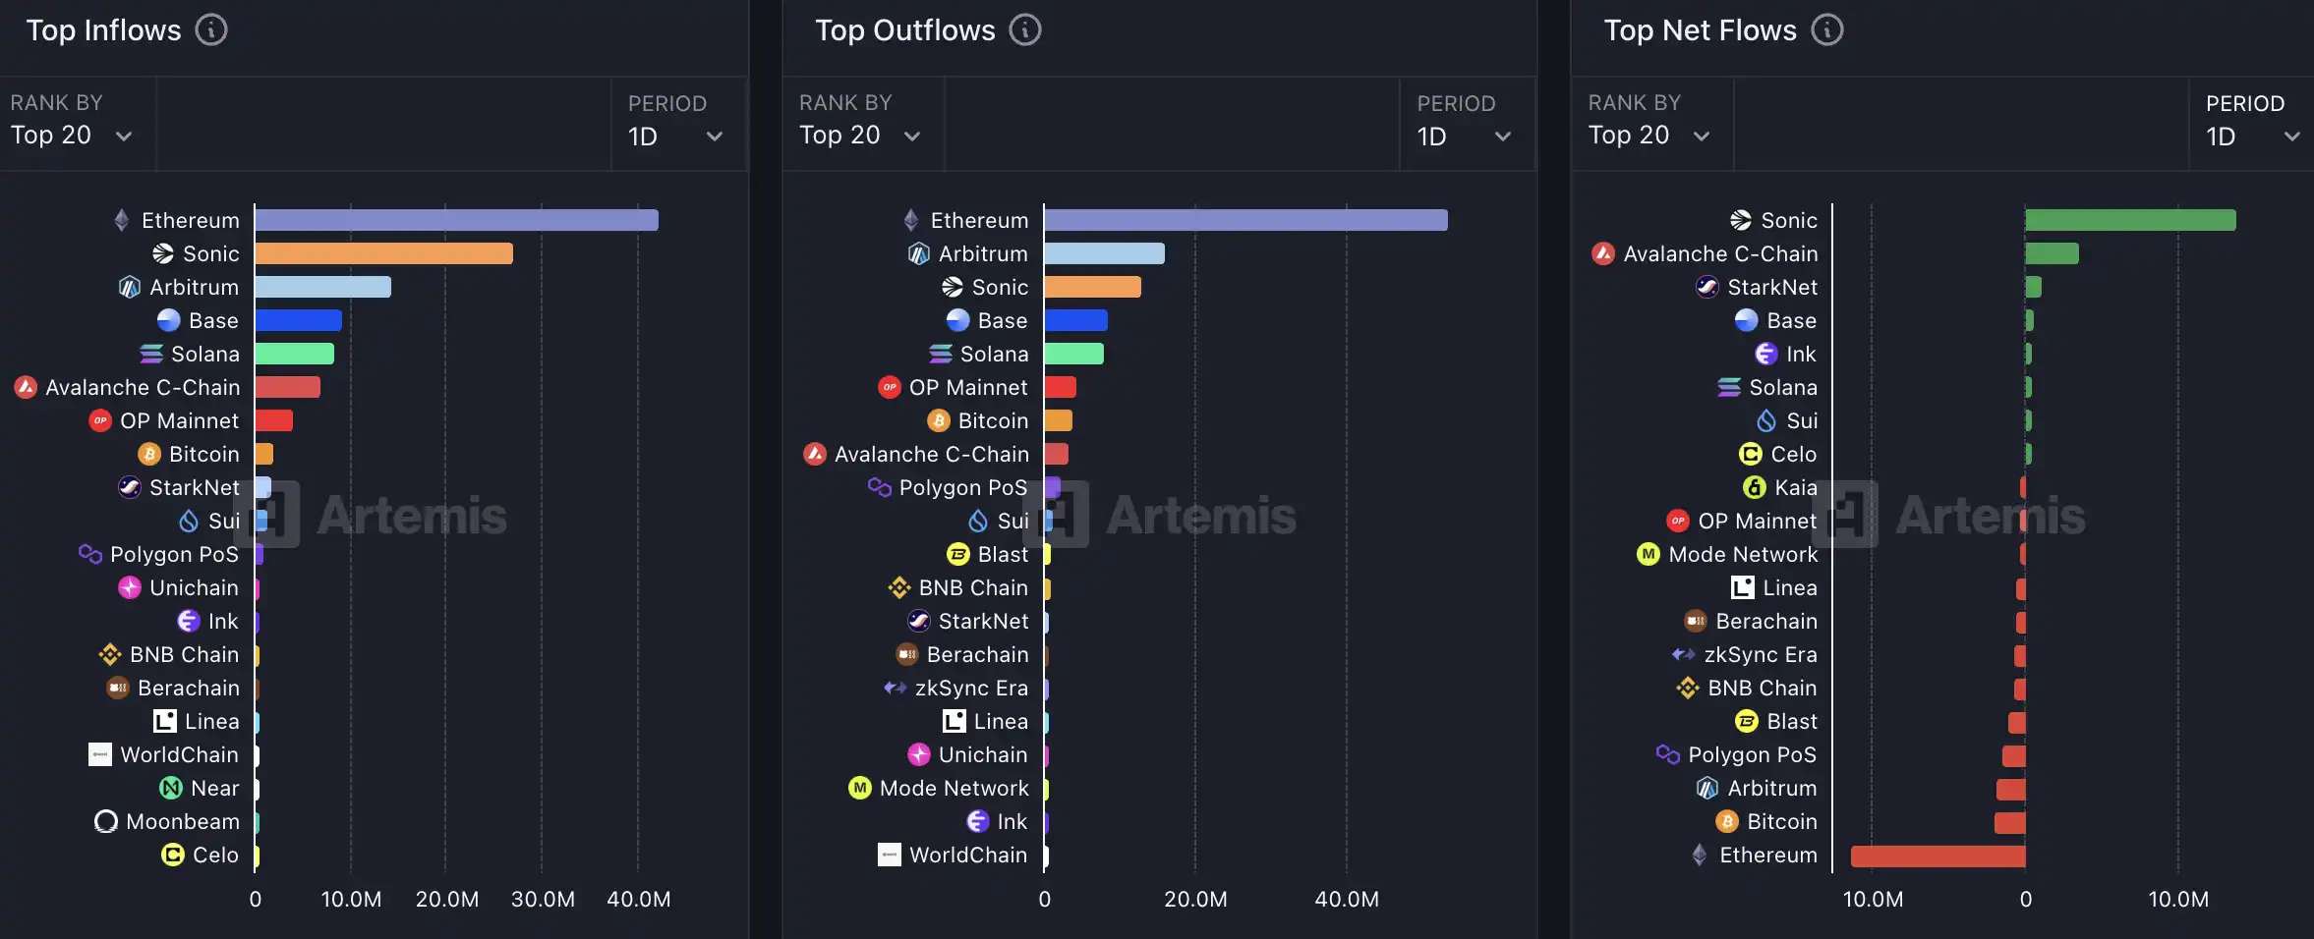Click the Polygon PoS icon in Top Inflows
2314x939 pixels.
pos(90,554)
